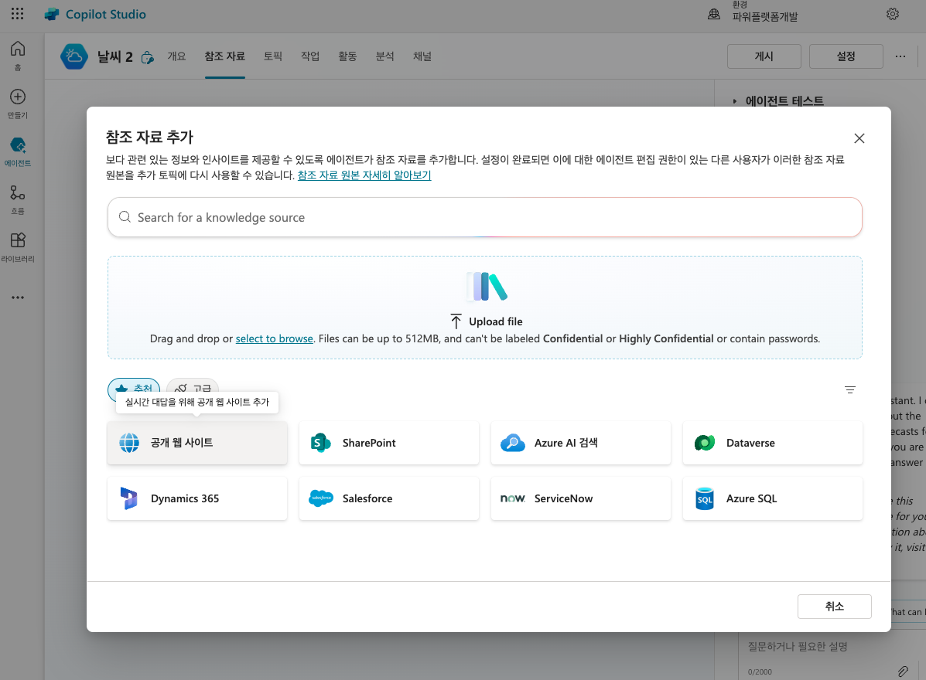Choose SharePoint knowledge source
Screen dimensions: 926x680
click(x=389, y=443)
